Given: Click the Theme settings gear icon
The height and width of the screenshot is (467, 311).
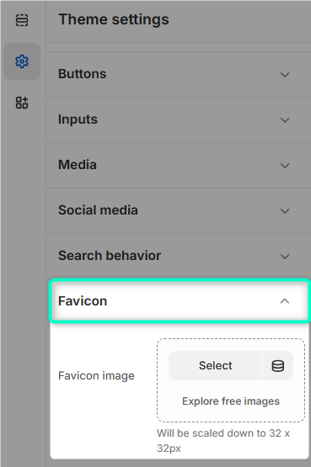Looking at the screenshot, I should (x=22, y=61).
